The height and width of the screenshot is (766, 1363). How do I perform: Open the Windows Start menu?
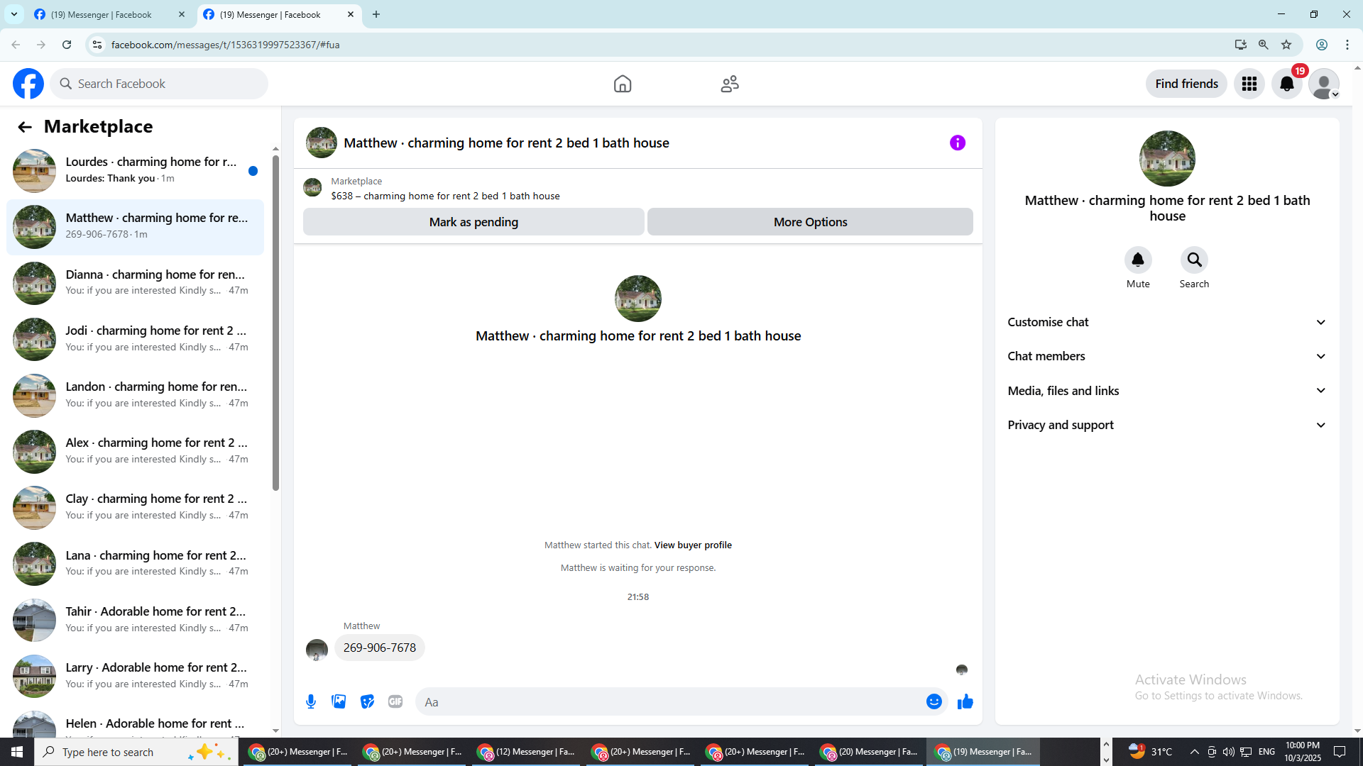pyautogui.click(x=17, y=752)
